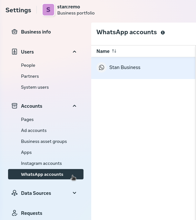Open Pages under Accounts
Viewport: 196px width, 220px height.
point(27,119)
